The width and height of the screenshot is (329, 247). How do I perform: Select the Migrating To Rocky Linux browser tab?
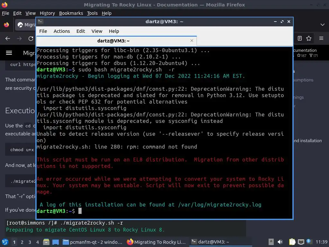pyautogui.click(x=26, y=25)
